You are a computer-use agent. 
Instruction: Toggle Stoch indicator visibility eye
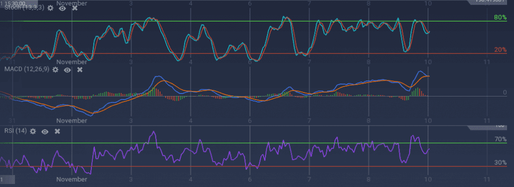pos(62,8)
